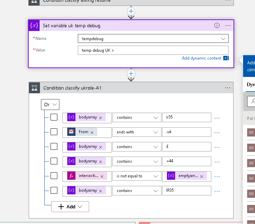255x224 pixels.
Task: Tick checkbox for intersecti... is not equal row
Action: tap(54, 176)
